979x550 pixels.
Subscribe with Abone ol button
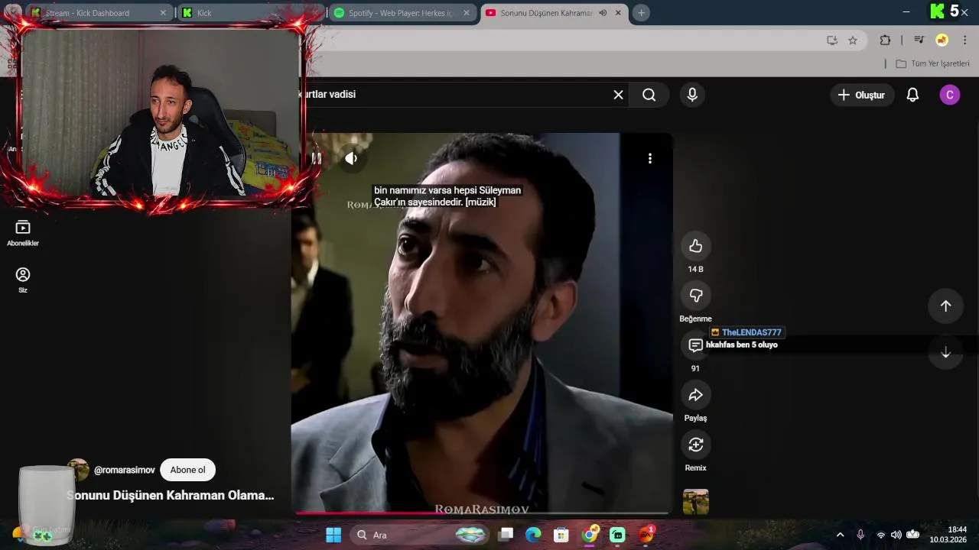(x=187, y=470)
